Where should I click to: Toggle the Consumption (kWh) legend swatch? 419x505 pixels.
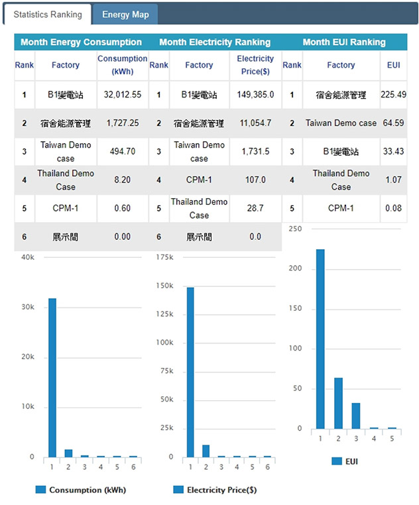pyautogui.click(x=40, y=490)
